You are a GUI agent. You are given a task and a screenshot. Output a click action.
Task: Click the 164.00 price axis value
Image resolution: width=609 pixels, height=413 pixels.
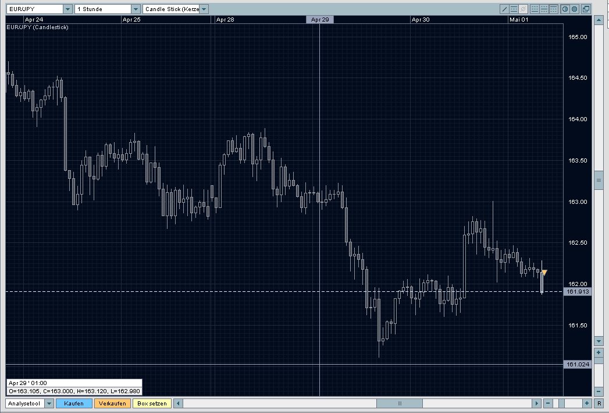pyautogui.click(x=578, y=119)
